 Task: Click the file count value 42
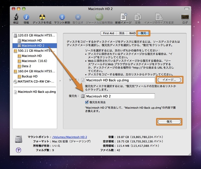click(119, 150)
